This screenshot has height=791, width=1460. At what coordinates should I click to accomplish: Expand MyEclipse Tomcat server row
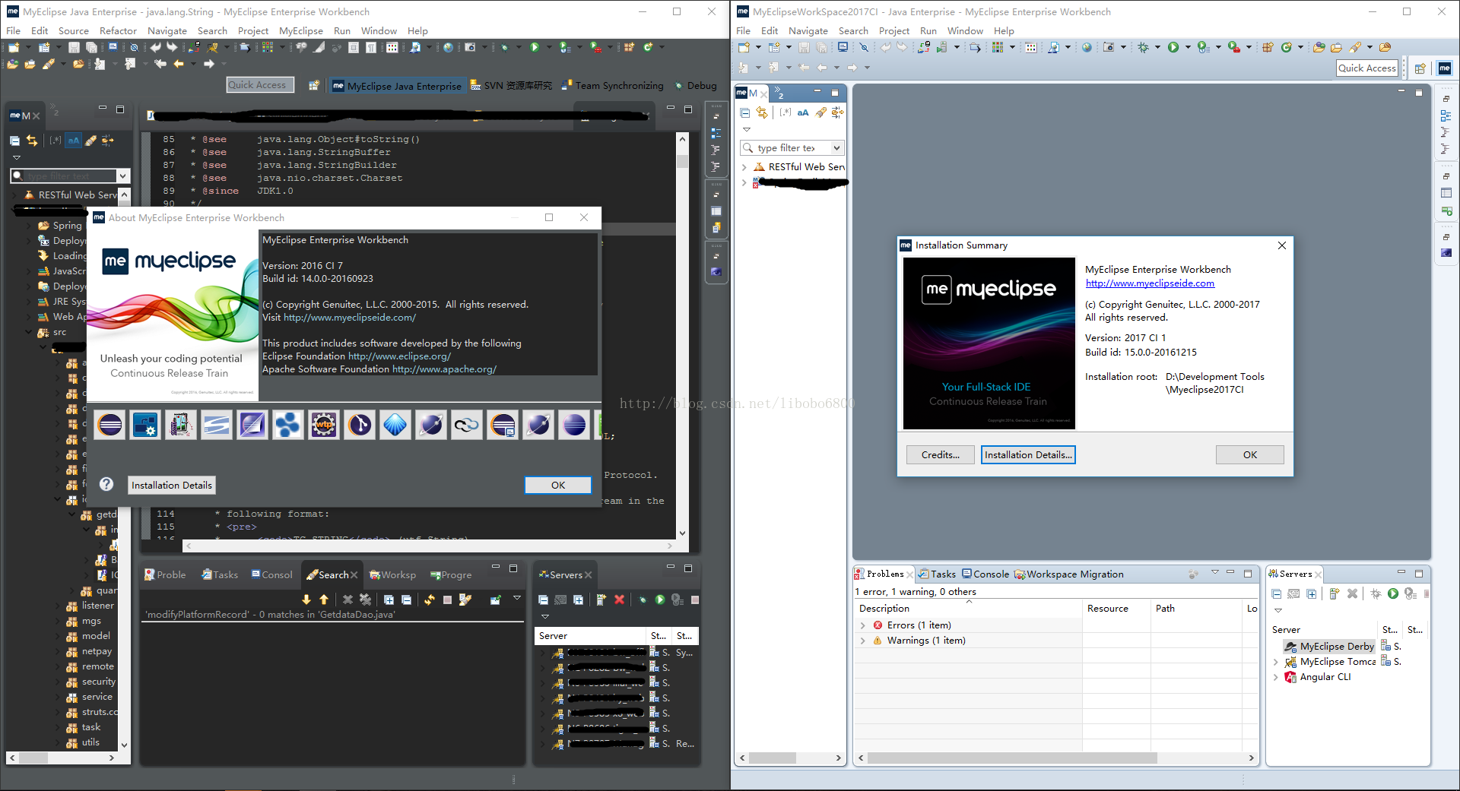1276,662
